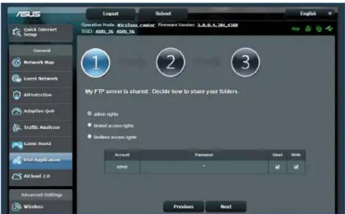Click the admin account cell
The width and height of the screenshot is (345, 214).
tap(122, 167)
